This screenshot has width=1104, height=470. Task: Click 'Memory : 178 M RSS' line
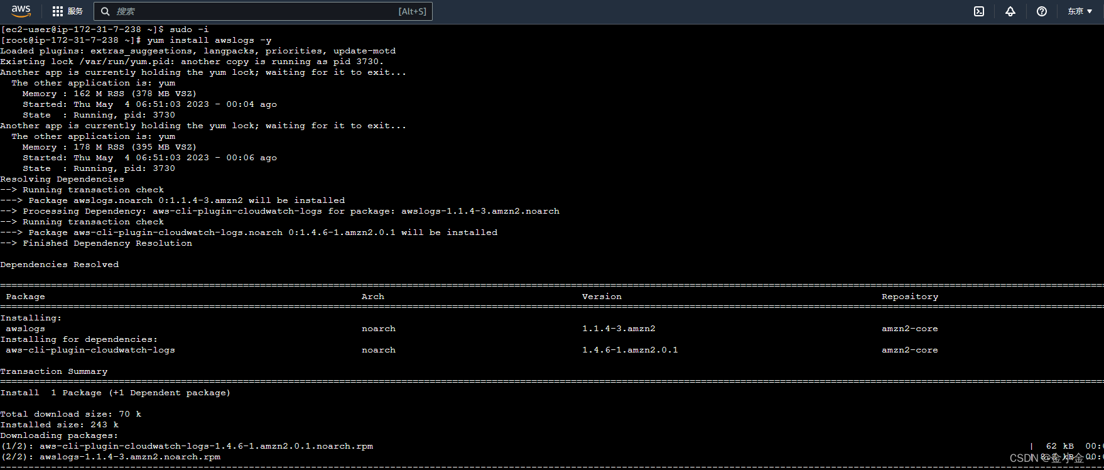[109, 147]
